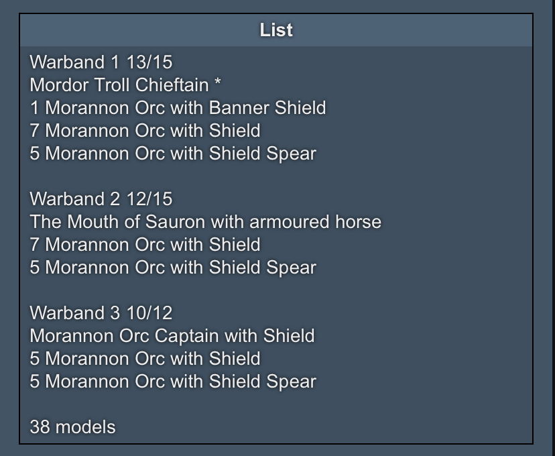Click the 38 models total text

click(x=72, y=427)
